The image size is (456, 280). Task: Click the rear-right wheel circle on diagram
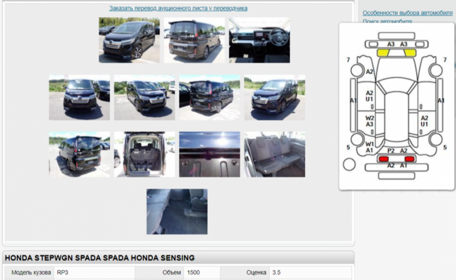pyautogui.click(x=436, y=139)
